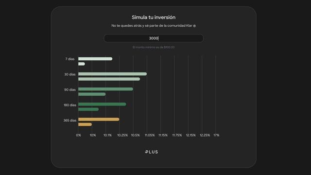
Task: Select the upper 90 días bar
Action: coord(105,89)
